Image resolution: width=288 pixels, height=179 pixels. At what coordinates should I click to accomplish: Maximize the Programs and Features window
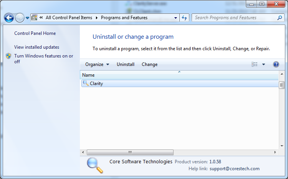(x=262, y=4)
